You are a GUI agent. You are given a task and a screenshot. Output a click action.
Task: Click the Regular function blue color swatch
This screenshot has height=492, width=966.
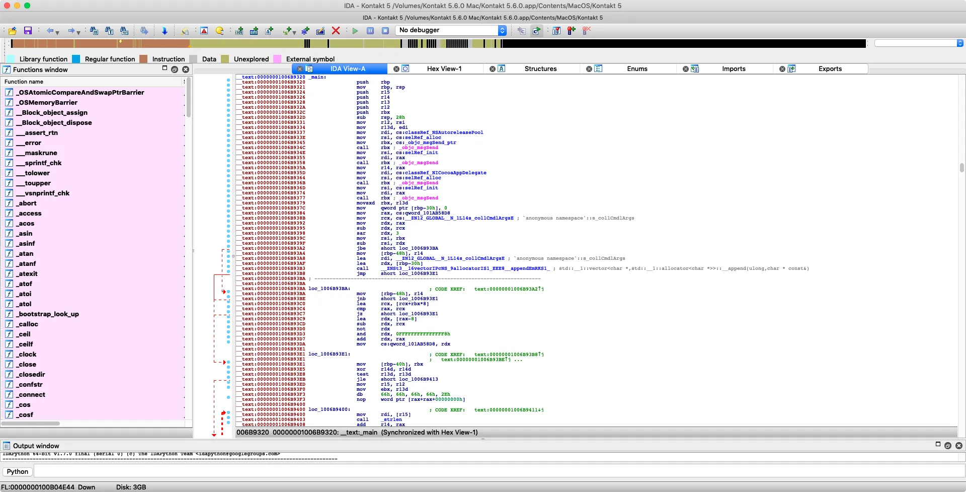76,59
